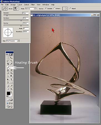
Task: Click the brush size 27 preview
Action: [15, 9]
